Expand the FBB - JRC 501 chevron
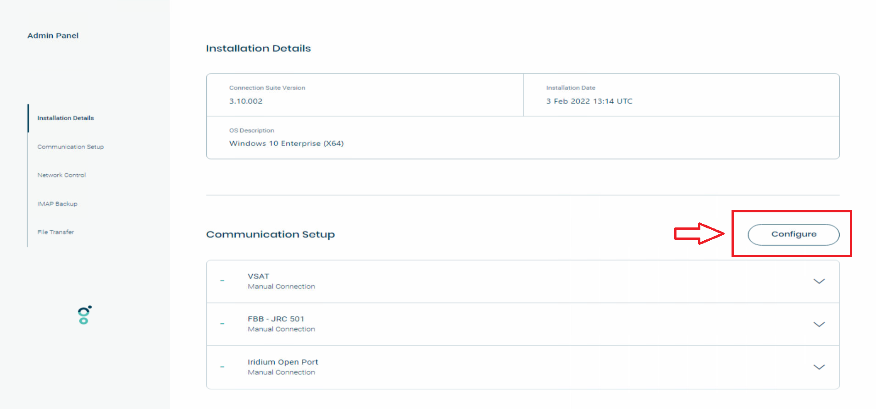 pyautogui.click(x=819, y=324)
